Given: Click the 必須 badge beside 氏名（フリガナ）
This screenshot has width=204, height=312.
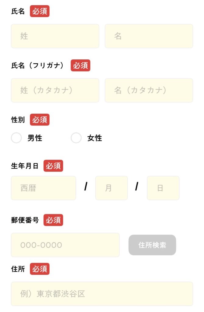Looking at the screenshot, I should (x=80, y=66).
